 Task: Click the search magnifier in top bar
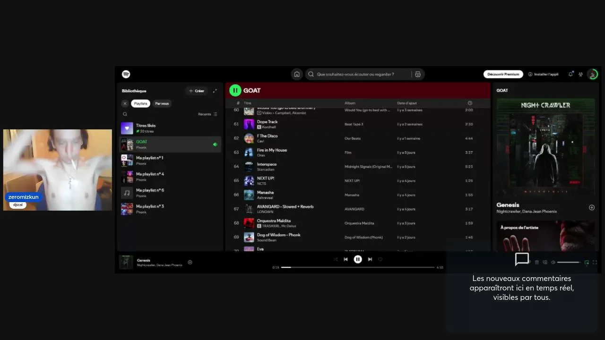point(311,74)
